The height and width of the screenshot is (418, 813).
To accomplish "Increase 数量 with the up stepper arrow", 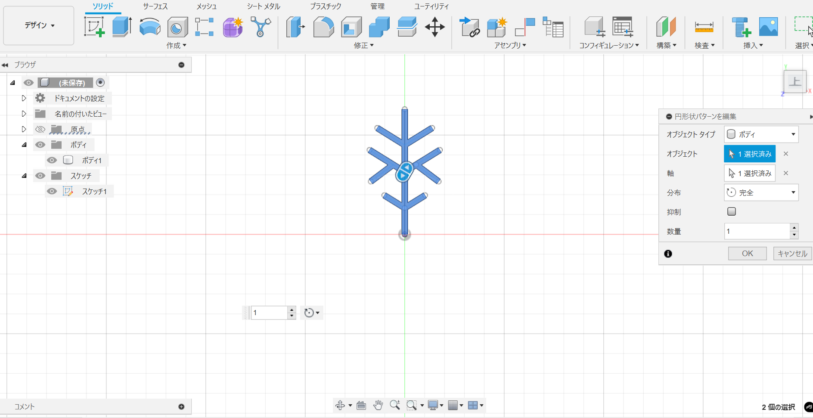I will pyautogui.click(x=794, y=228).
